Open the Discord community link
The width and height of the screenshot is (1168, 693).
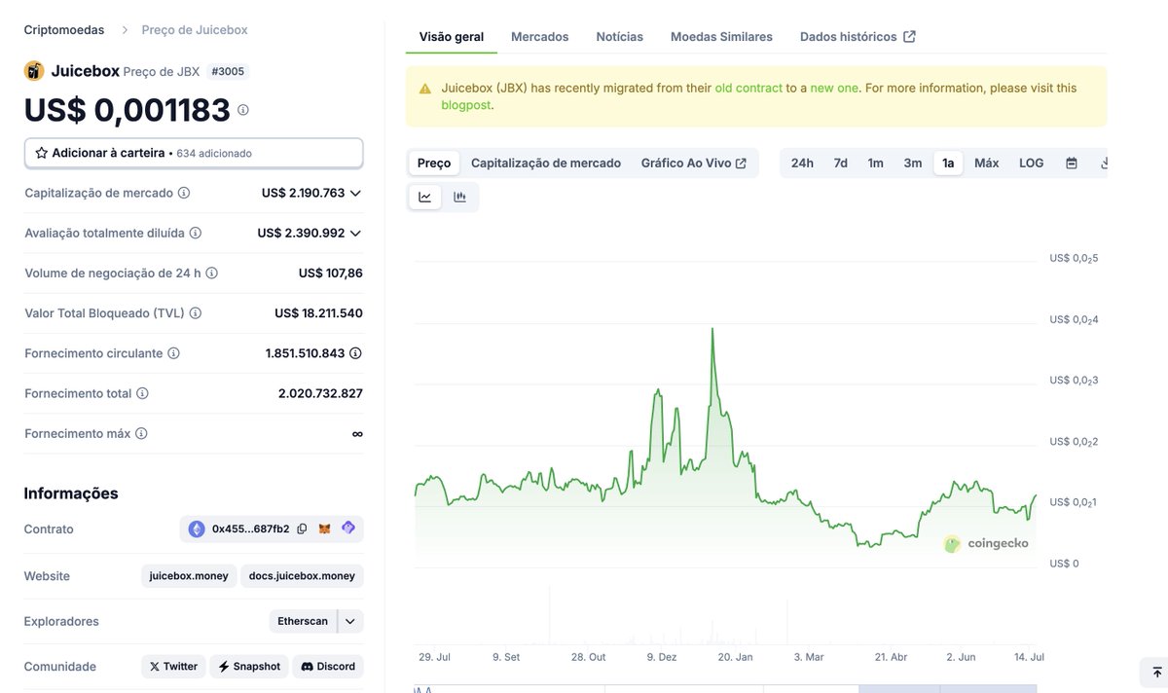click(x=328, y=667)
